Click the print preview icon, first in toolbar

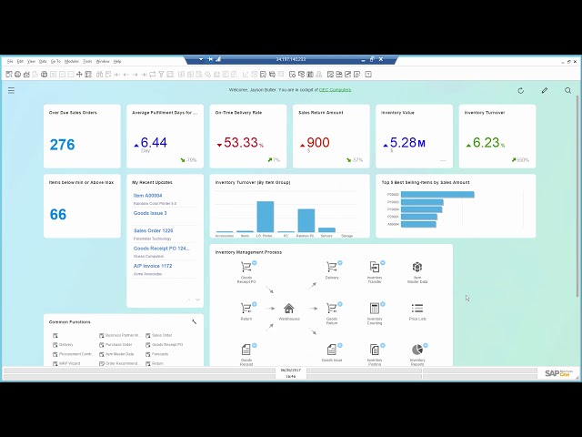(x=9, y=75)
